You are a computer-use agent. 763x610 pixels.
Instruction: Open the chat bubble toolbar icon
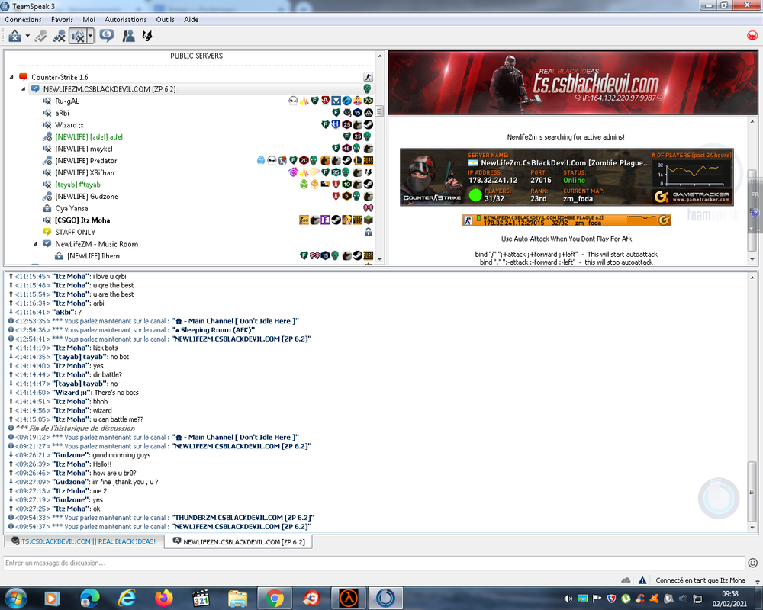click(x=107, y=36)
